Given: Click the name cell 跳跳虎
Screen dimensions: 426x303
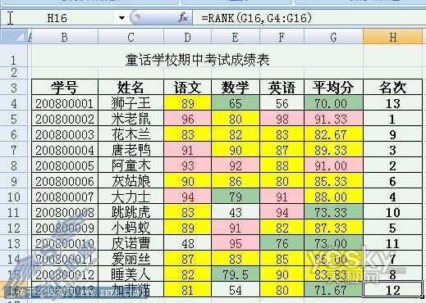Looking at the screenshot, I should tap(131, 212).
